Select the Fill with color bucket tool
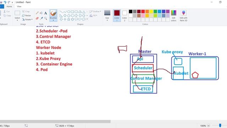 (41, 13)
